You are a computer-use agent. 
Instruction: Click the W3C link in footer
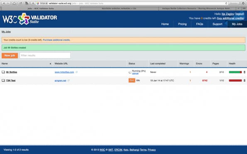tap(103, 150)
